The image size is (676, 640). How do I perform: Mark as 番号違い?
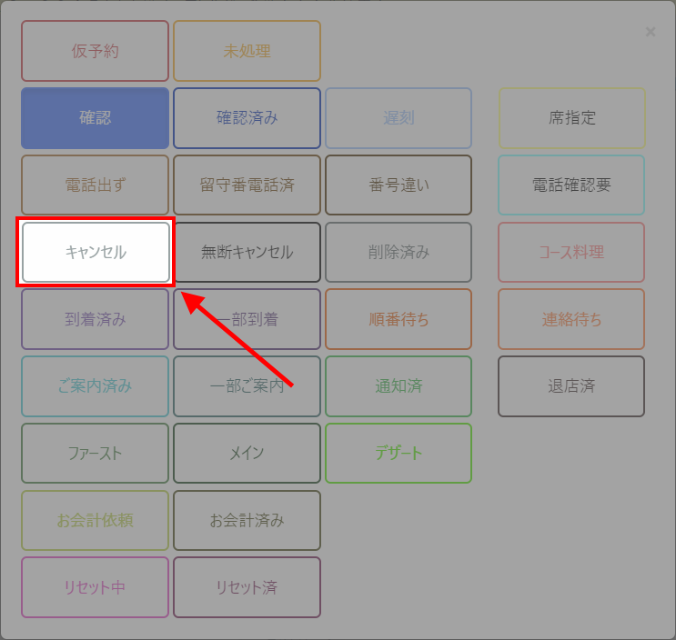[x=399, y=185]
